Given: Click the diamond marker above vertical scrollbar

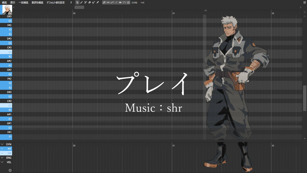Looking at the screenshot, I should (x=304, y=12).
